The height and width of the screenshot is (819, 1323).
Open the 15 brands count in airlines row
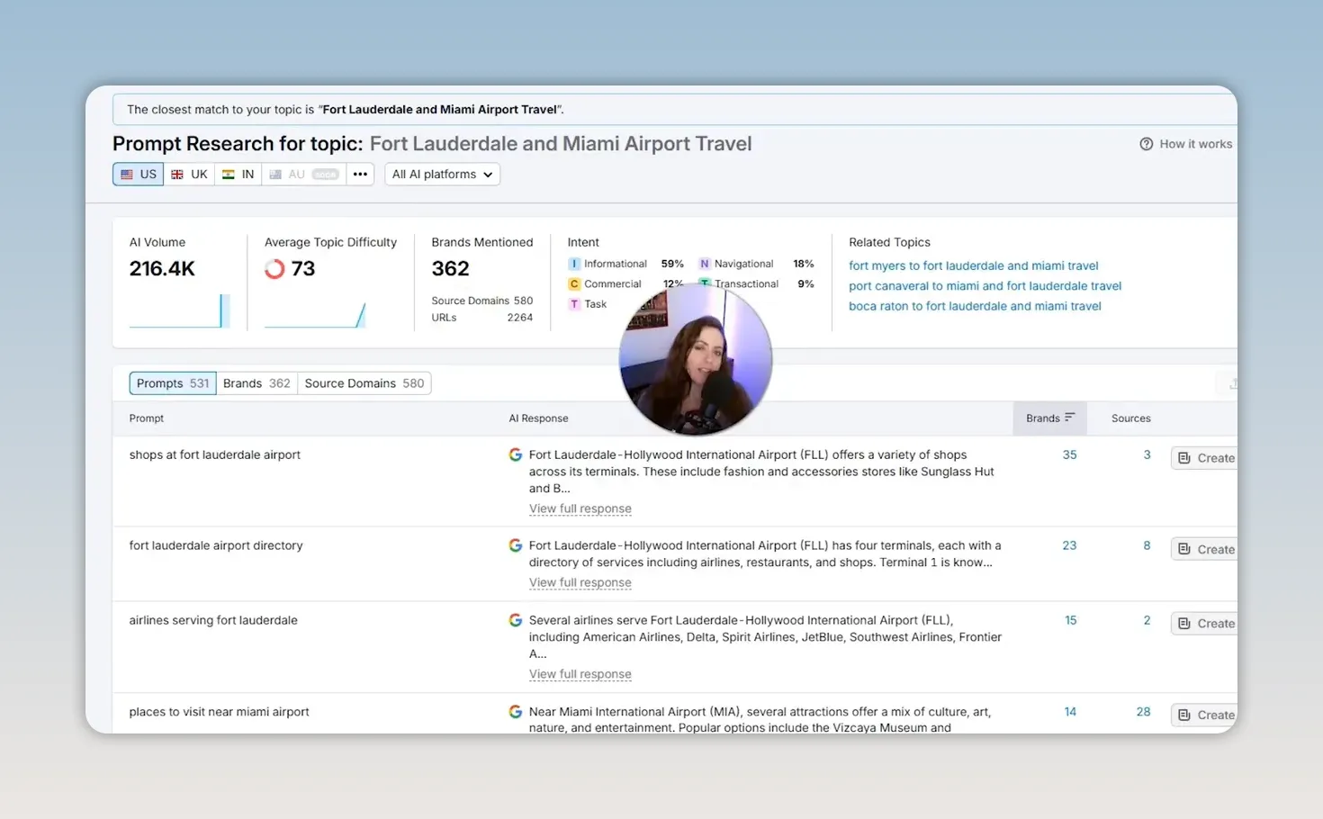[x=1071, y=620]
